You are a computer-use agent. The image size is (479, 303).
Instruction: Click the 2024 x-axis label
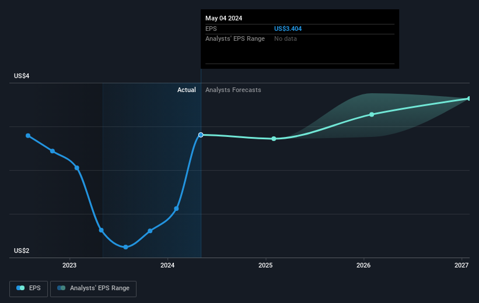(167, 266)
